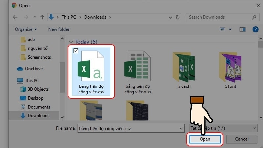Toggle the preview pane icon
The width and height of the screenshot is (263, 148).
click(x=242, y=29)
